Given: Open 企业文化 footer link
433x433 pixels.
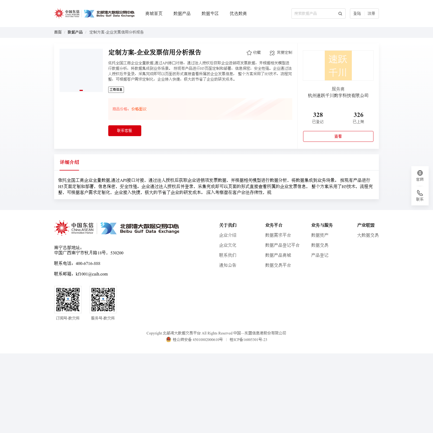Looking at the screenshot, I should 228,245.
